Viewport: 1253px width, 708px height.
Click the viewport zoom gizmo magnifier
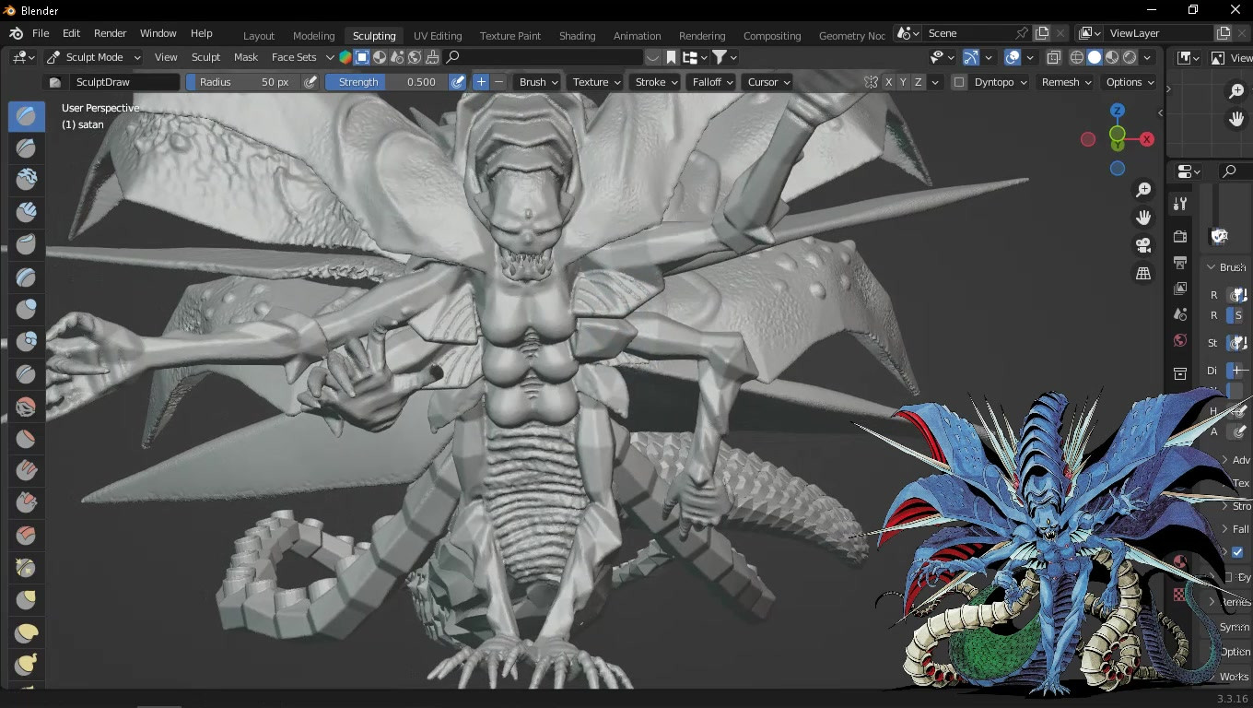point(1143,190)
